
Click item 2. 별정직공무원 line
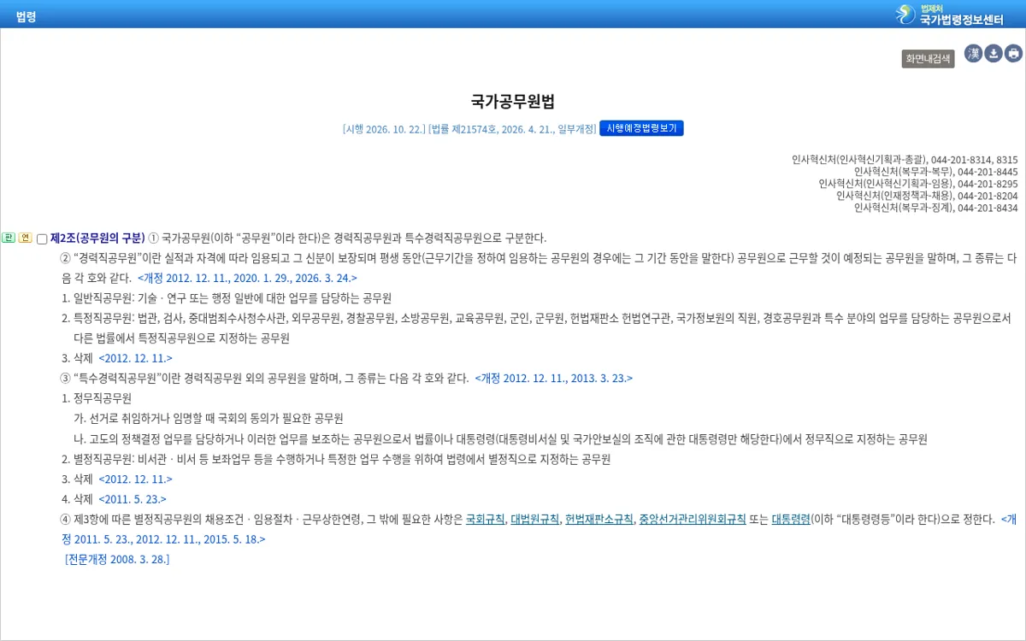(336, 459)
